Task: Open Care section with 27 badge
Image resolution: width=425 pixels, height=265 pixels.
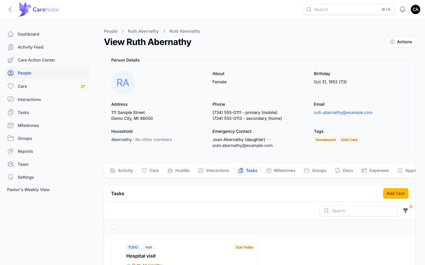Action: pos(47,86)
